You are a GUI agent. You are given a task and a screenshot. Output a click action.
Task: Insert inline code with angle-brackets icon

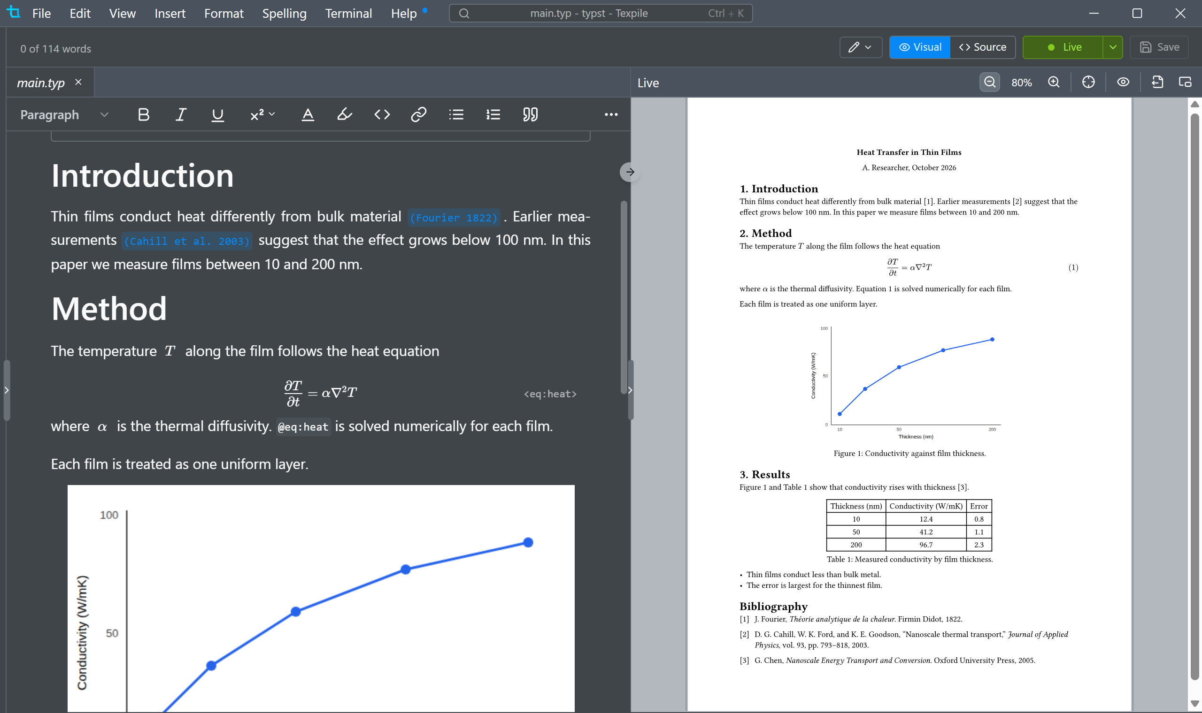382,114
